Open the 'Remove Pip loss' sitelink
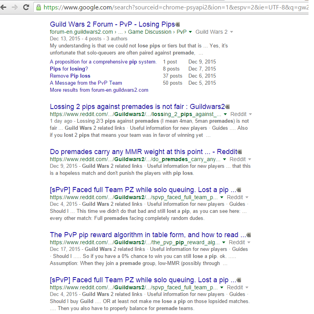This screenshot has width=314, height=314. tap(70, 76)
